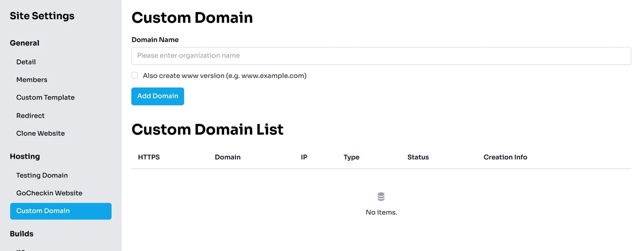Focus the Domain Name input field

381,56
